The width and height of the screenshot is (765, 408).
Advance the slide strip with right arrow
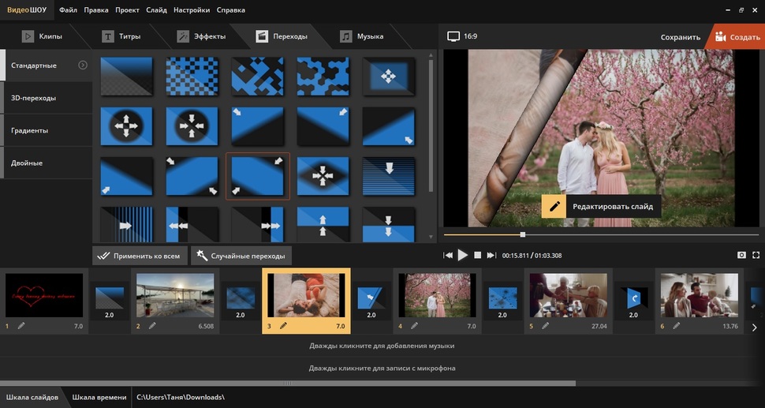click(x=754, y=328)
